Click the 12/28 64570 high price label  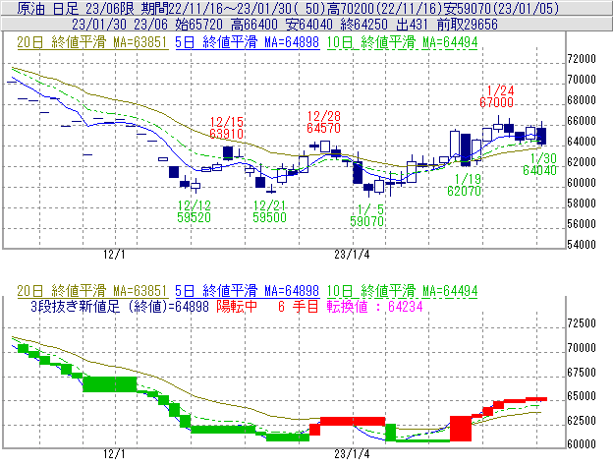(x=323, y=122)
